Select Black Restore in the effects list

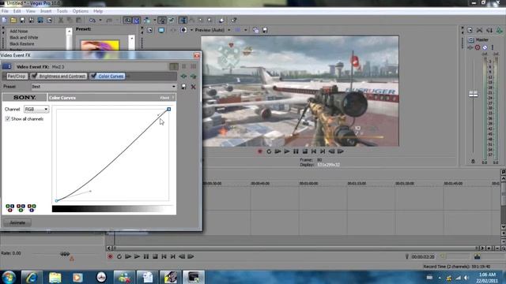tap(22, 44)
